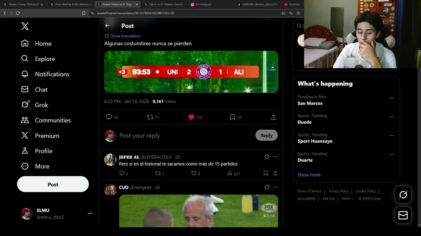The image size is (421, 236).
Task: Click Show translation link
Action: (x=125, y=36)
